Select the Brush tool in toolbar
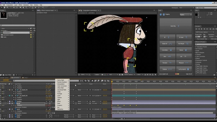217x122 pixels. click(30, 7)
